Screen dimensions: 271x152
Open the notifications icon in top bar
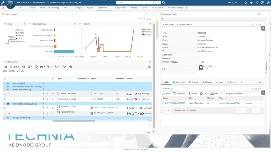coord(246,3)
